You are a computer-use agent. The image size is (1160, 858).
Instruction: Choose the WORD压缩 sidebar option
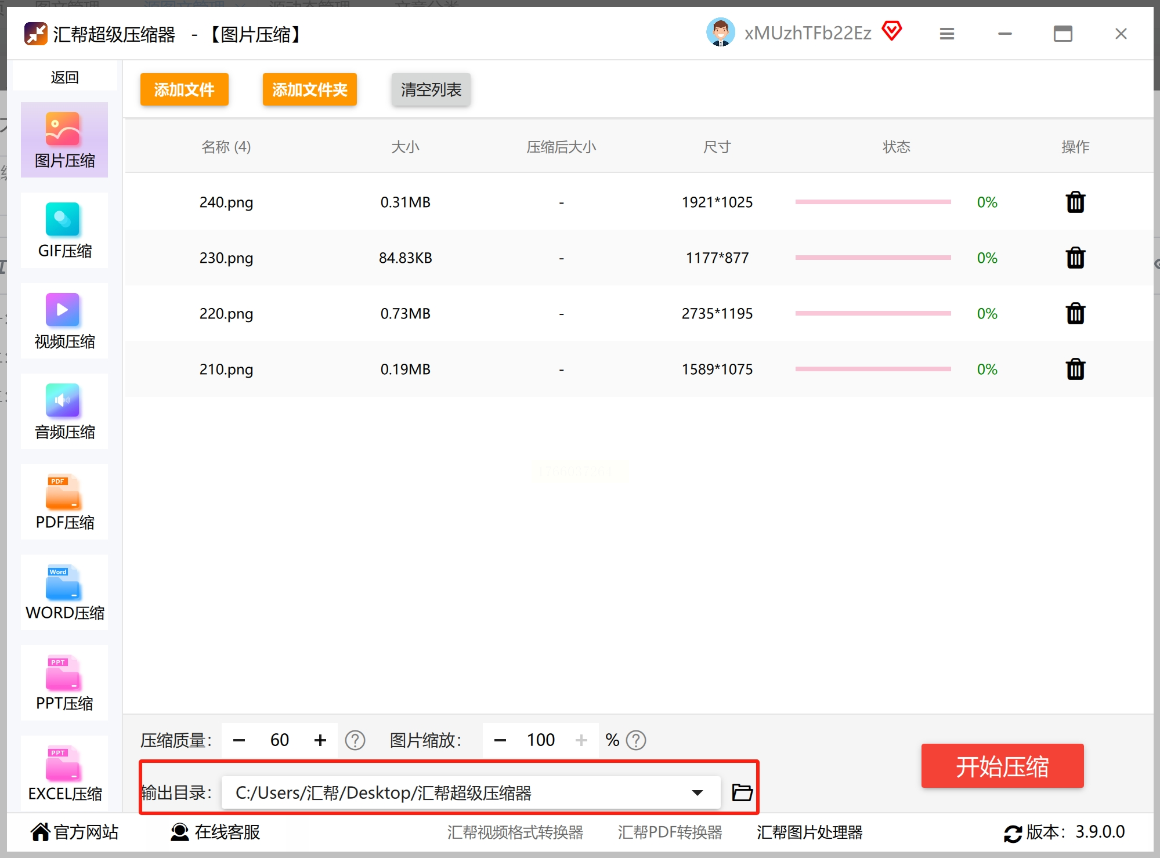[x=64, y=593]
